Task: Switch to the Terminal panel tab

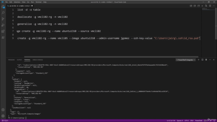Action: [x=27, y=60]
